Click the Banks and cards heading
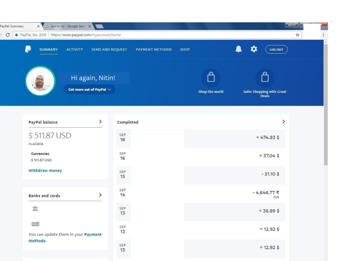Viewport: 340px width, 261px height. 44,196
